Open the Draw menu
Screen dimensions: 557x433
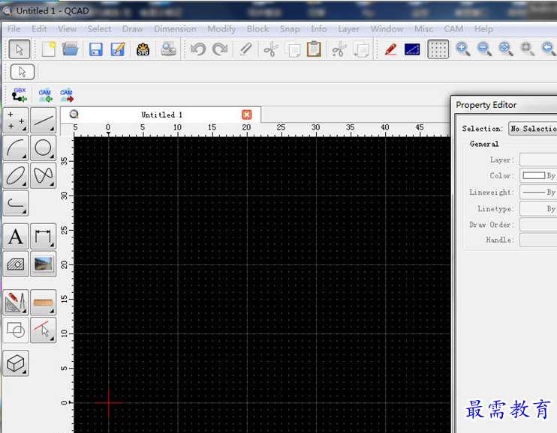click(x=133, y=28)
